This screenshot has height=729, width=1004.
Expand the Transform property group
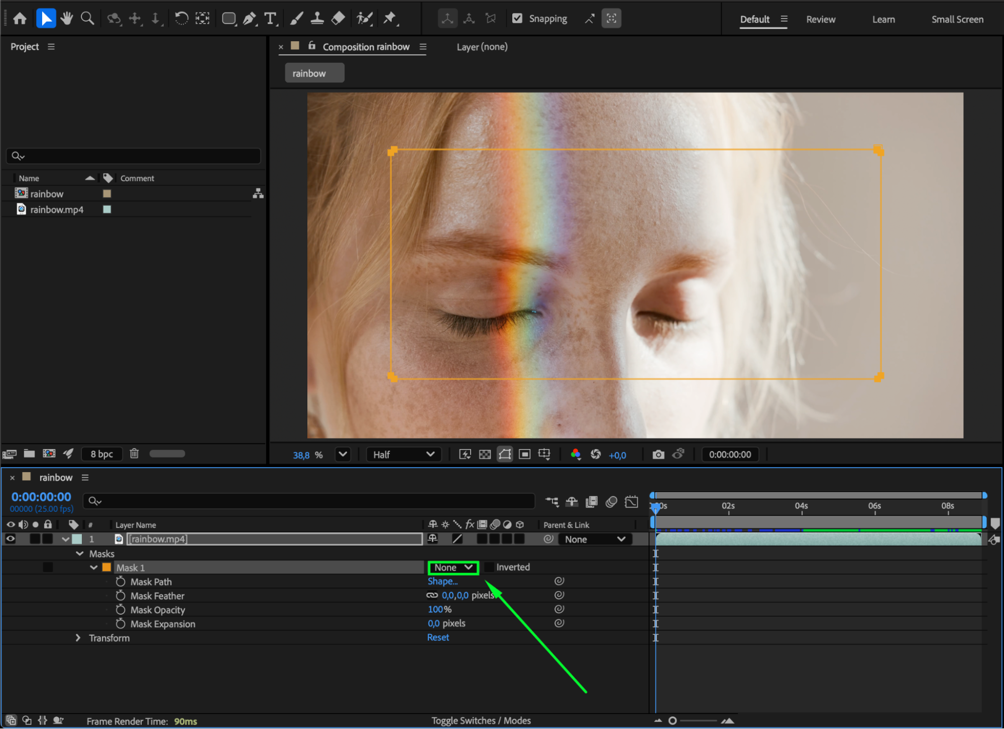[78, 638]
